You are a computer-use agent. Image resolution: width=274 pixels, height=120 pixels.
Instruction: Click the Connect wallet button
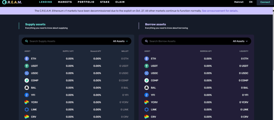point(265,2)
